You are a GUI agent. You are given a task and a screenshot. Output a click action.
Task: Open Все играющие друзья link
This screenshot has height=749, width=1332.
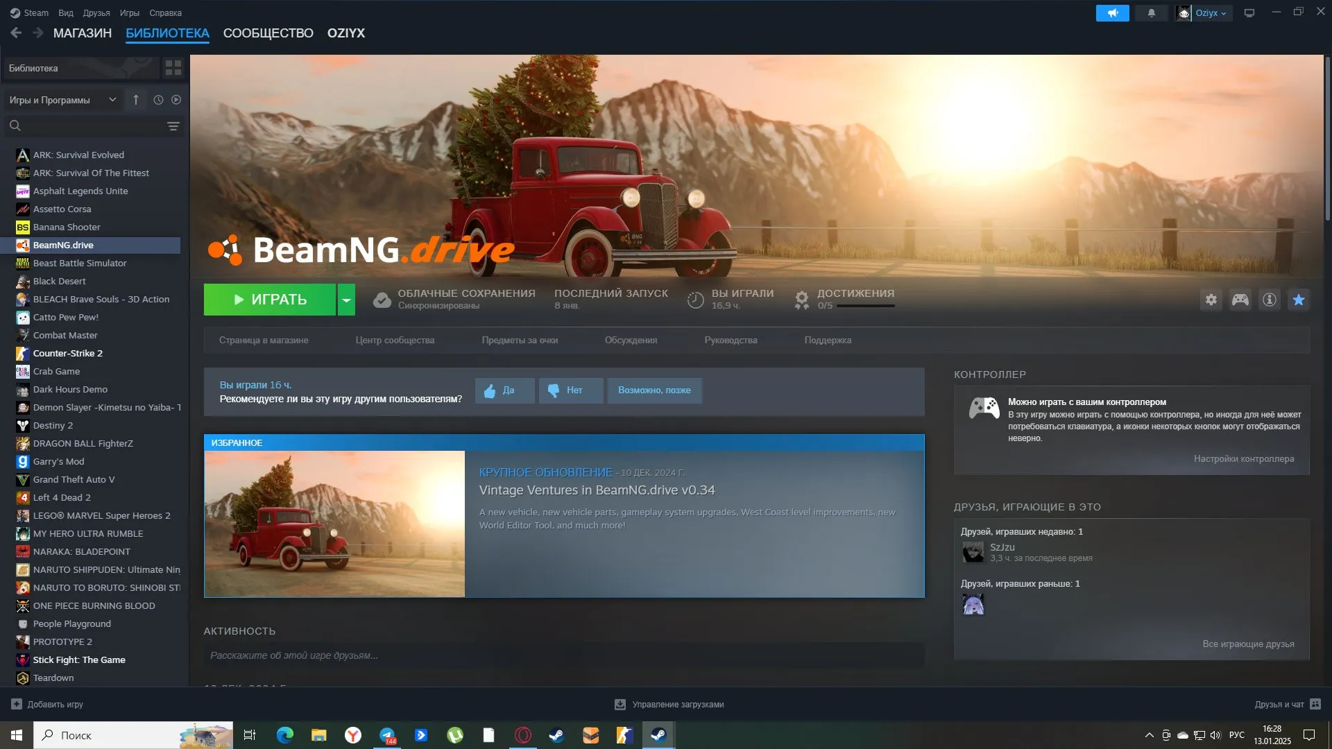point(1248,644)
